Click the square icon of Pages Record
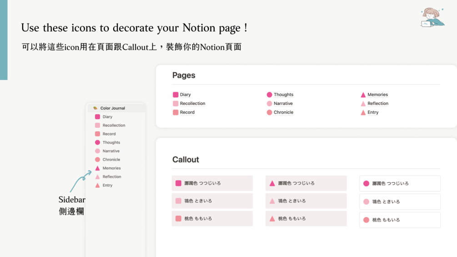457x257 pixels. [x=176, y=112]
